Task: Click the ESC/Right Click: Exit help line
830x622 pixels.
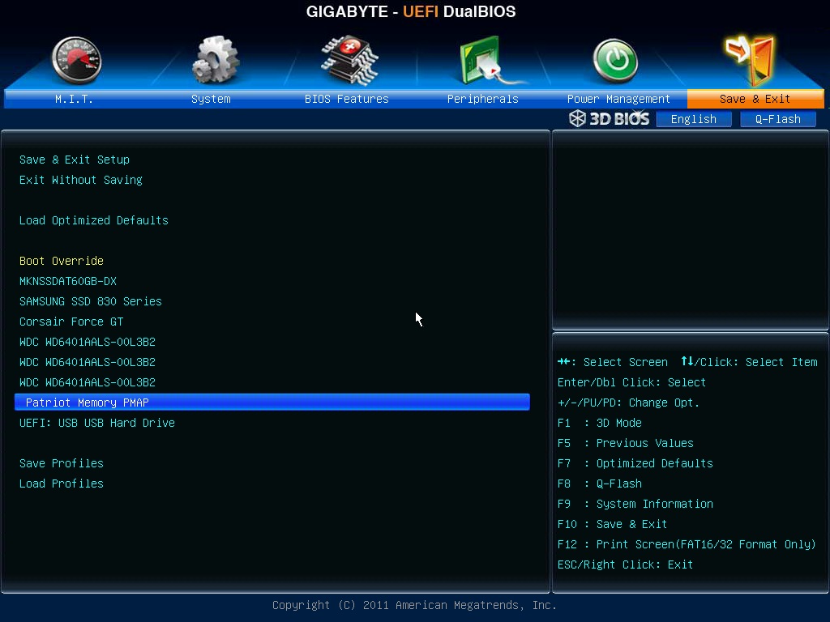Action: pos(625,564)
